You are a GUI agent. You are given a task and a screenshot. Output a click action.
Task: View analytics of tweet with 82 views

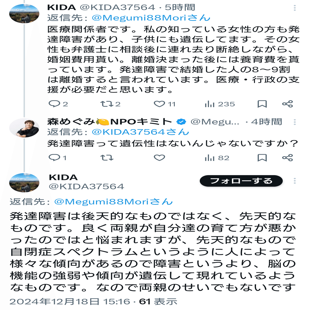coord(210,158)
